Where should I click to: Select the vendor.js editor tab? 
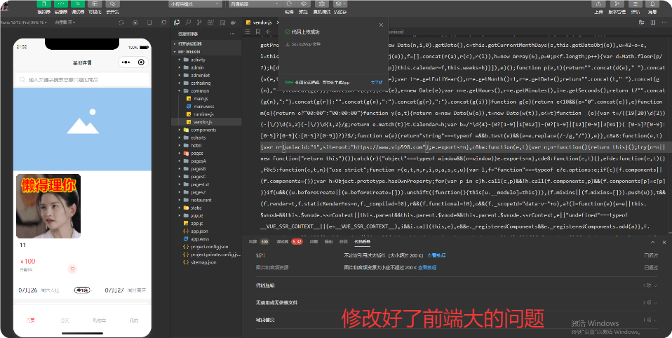click(x=257, y=22)
